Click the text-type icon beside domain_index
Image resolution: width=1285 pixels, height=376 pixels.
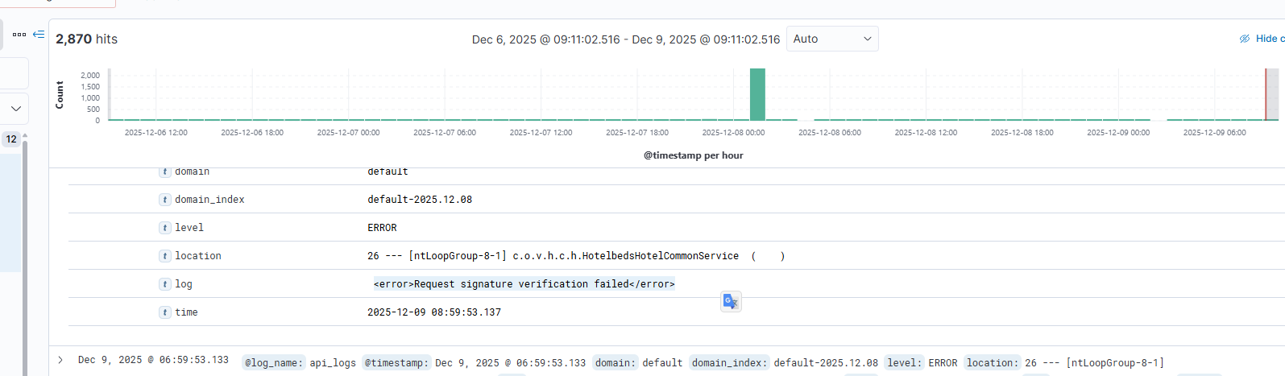coord(165,200)
